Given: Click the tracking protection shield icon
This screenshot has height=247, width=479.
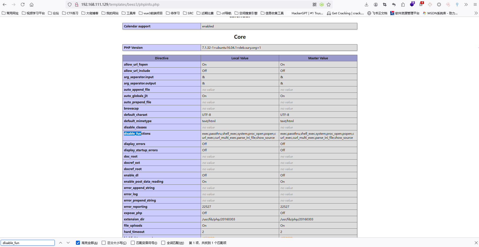Looking at the screenshot, I should [x=70, y=4].
